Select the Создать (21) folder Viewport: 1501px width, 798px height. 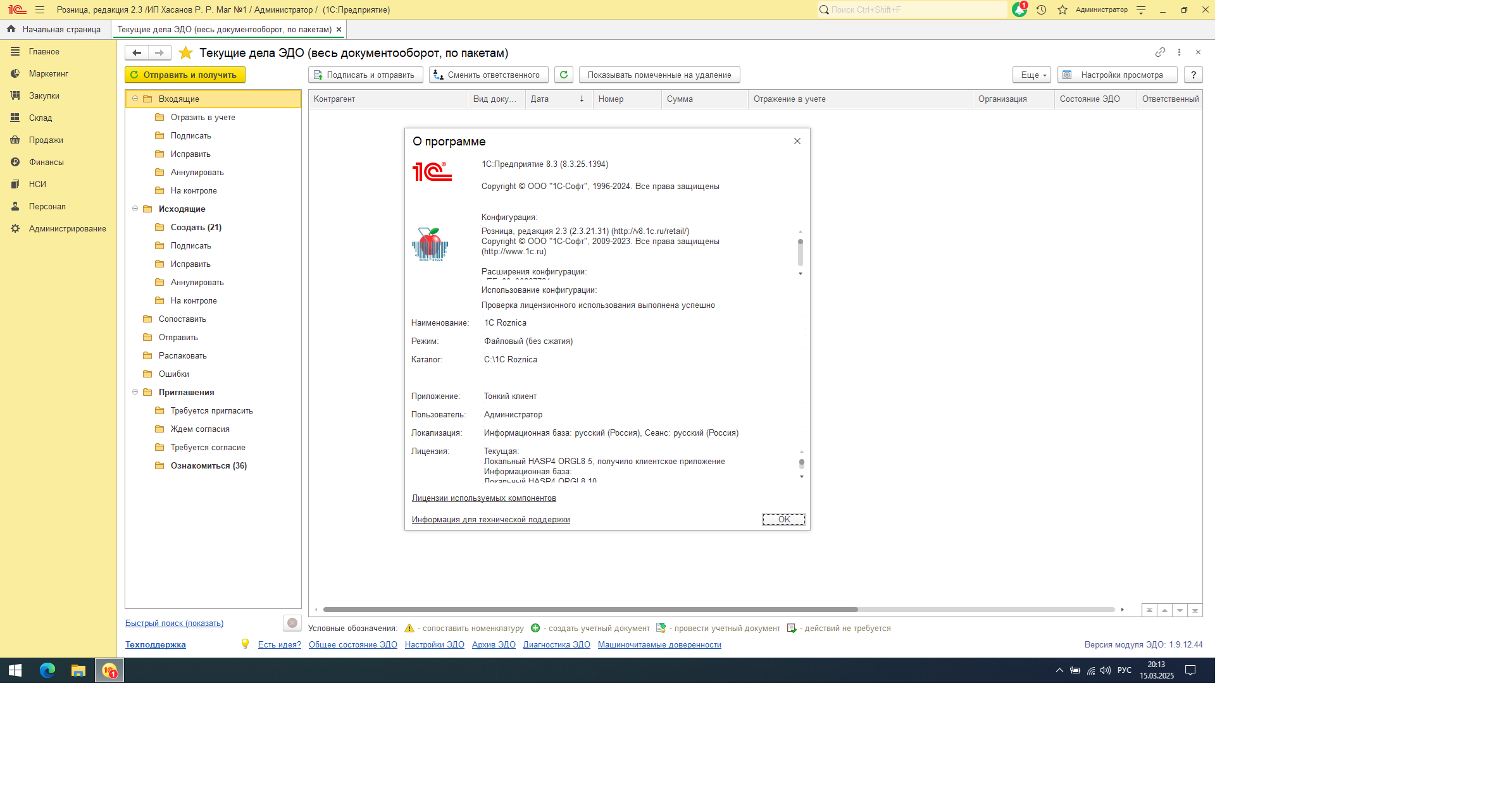[x=196, y=227]
